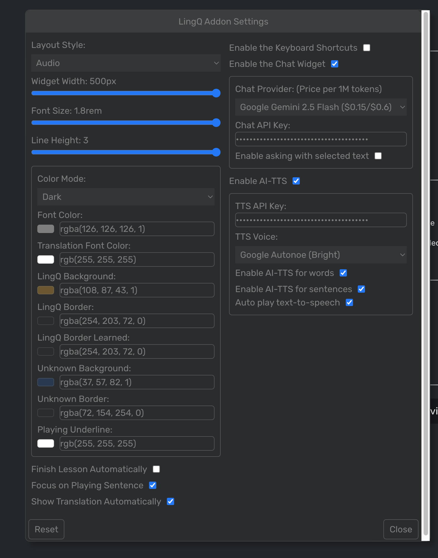Click into the Chat API Key field
The height and width of the screenshot is (558, 438).
[321, 139]
